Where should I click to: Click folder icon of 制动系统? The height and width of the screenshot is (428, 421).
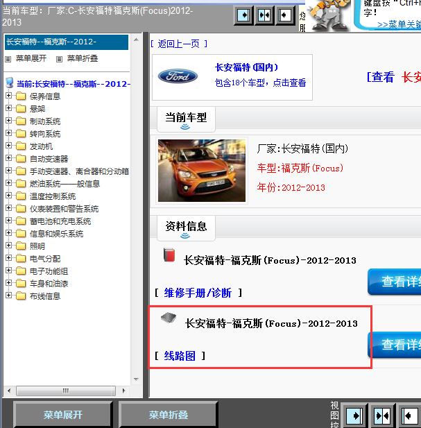(21, 121)
